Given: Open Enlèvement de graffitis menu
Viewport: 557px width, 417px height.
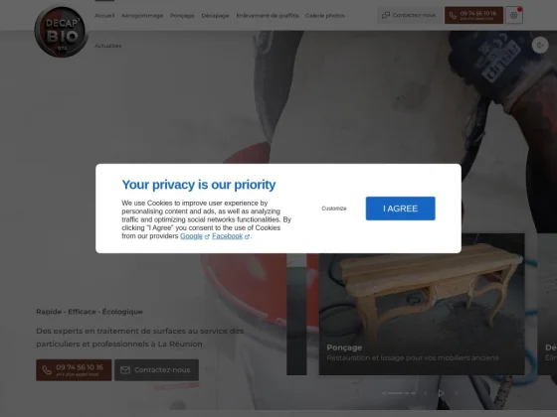Looking at the screenshot, I should point(268,16).
